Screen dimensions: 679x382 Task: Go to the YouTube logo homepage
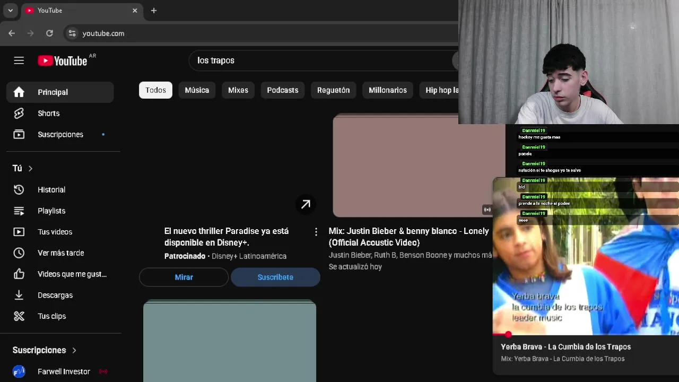coord(63,60)
